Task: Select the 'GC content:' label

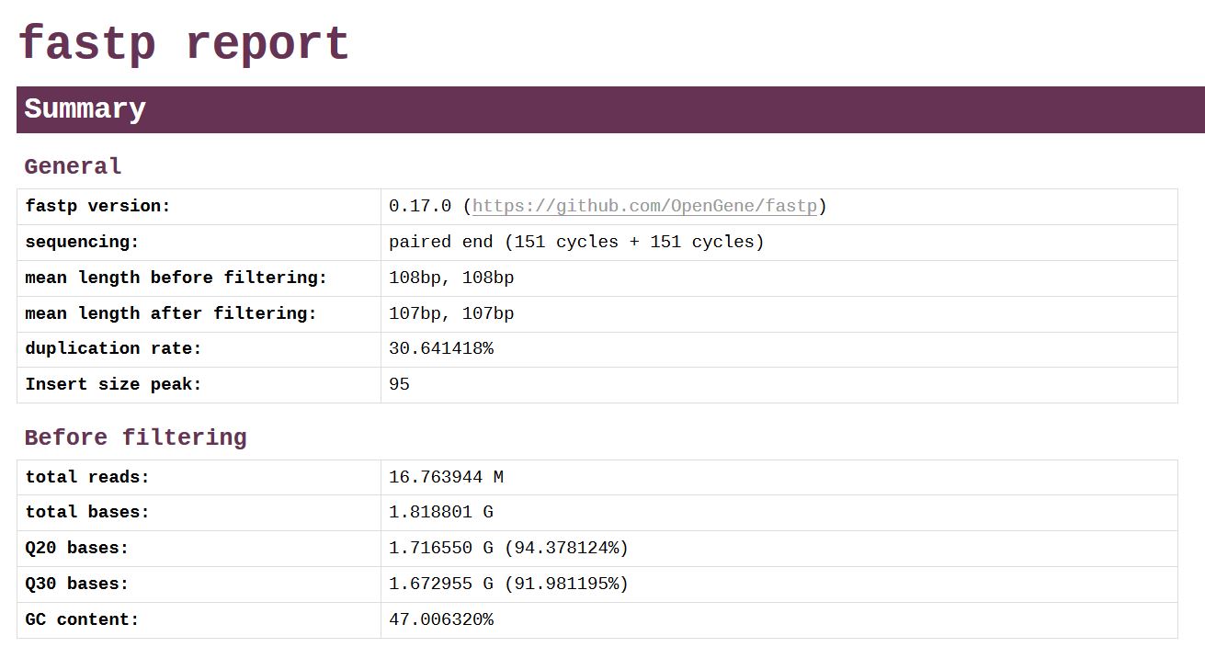Action: [82, 619]
